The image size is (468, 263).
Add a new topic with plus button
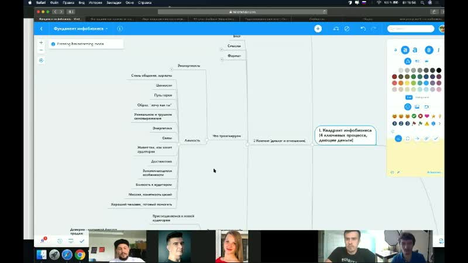(318, 29)
